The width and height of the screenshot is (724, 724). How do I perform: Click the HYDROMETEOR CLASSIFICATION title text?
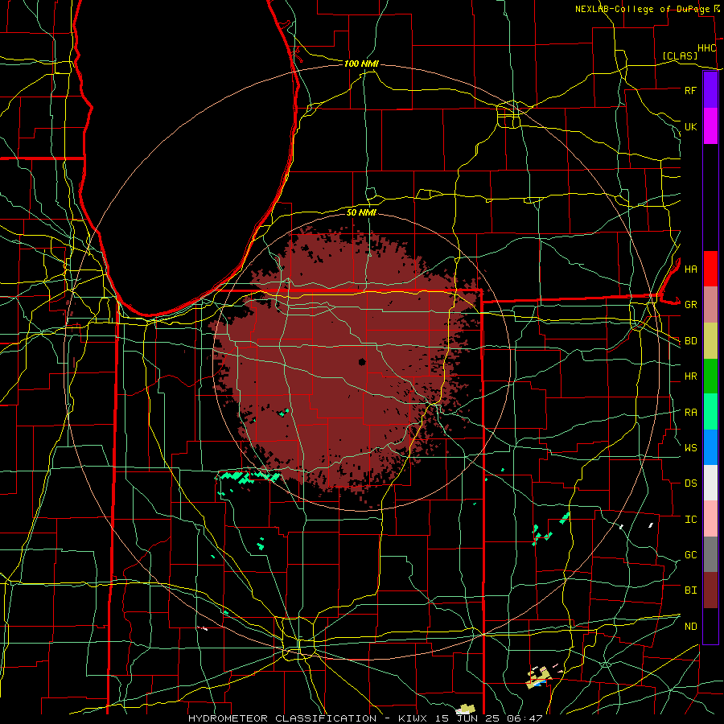282,718
